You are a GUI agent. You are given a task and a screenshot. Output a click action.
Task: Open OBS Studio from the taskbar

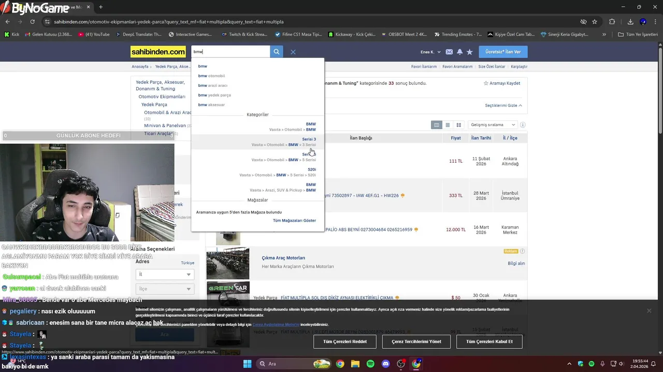tap(401, 364)
